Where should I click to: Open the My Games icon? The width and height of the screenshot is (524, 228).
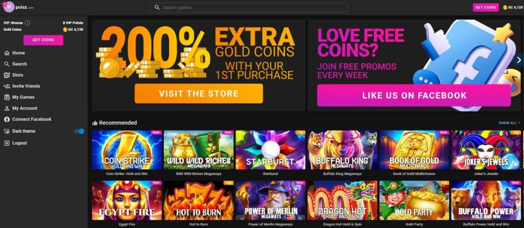(7, 97)
